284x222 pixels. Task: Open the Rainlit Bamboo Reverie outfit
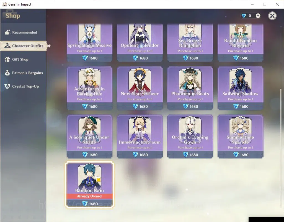[240, 43]
